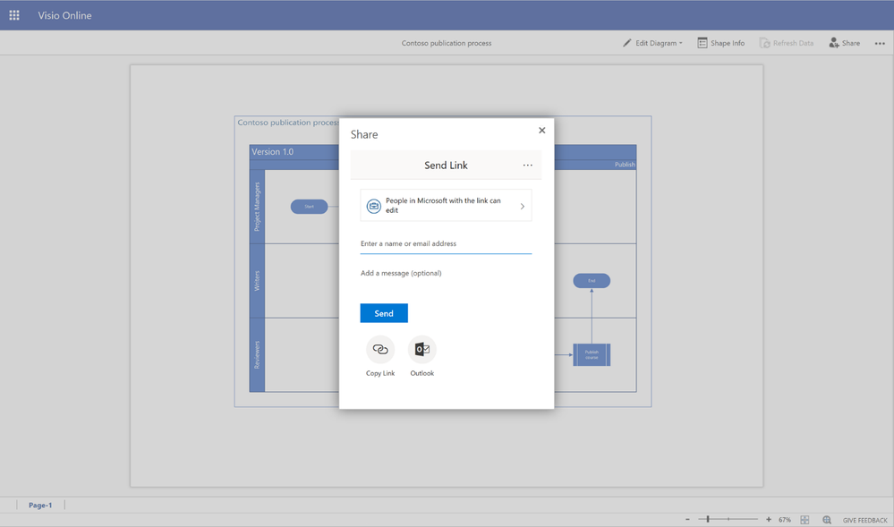The height and width of the screenshot is (527, 894).
Task: Click the fit page to window icon
Action: pyautogui.click(x=805, y=520)
